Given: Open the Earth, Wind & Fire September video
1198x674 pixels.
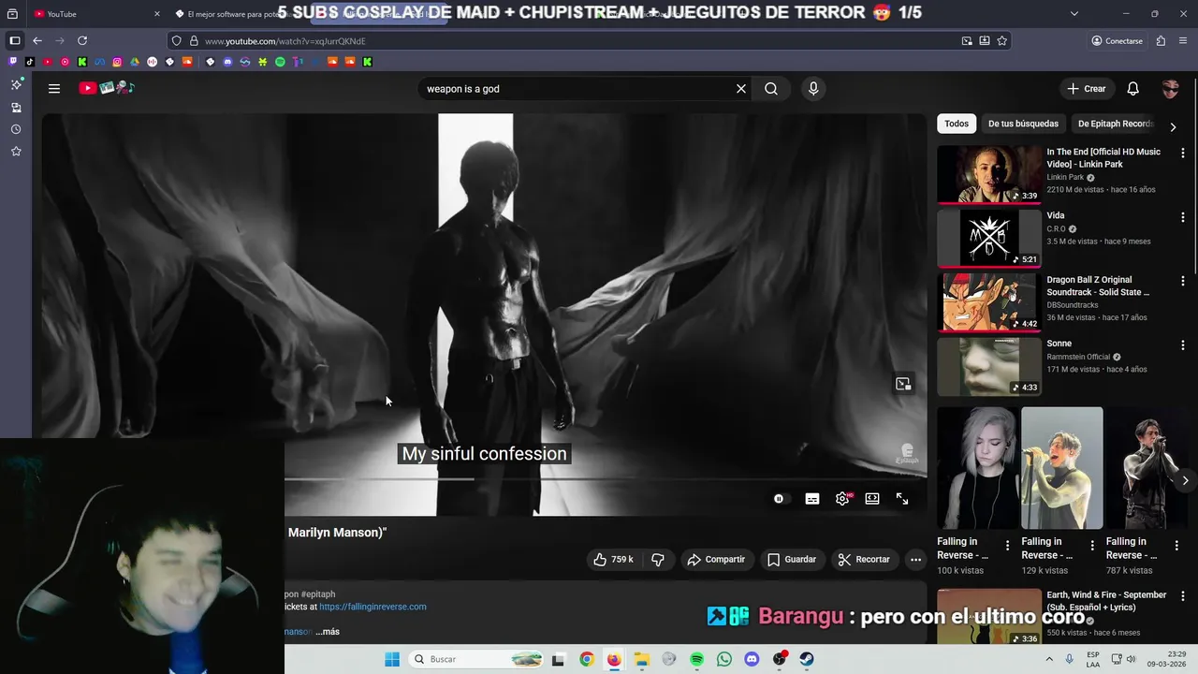Looking at the screenshot, I should click(x=989, y=615).
